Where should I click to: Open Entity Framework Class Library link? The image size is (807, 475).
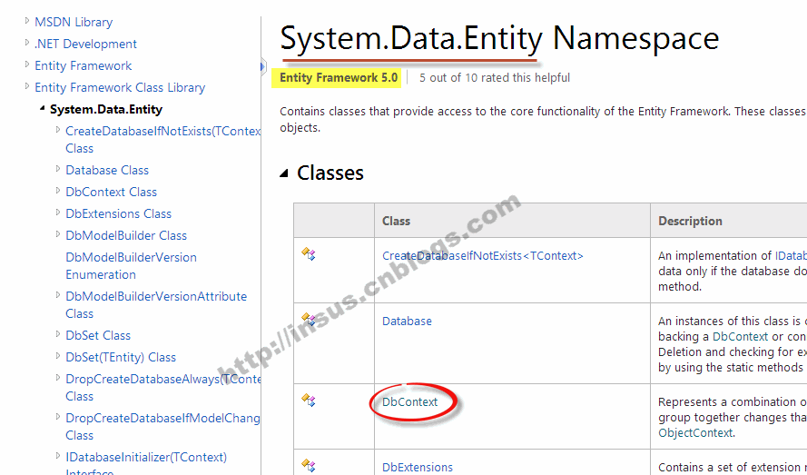pyautogui.click(x=120, y=87)
